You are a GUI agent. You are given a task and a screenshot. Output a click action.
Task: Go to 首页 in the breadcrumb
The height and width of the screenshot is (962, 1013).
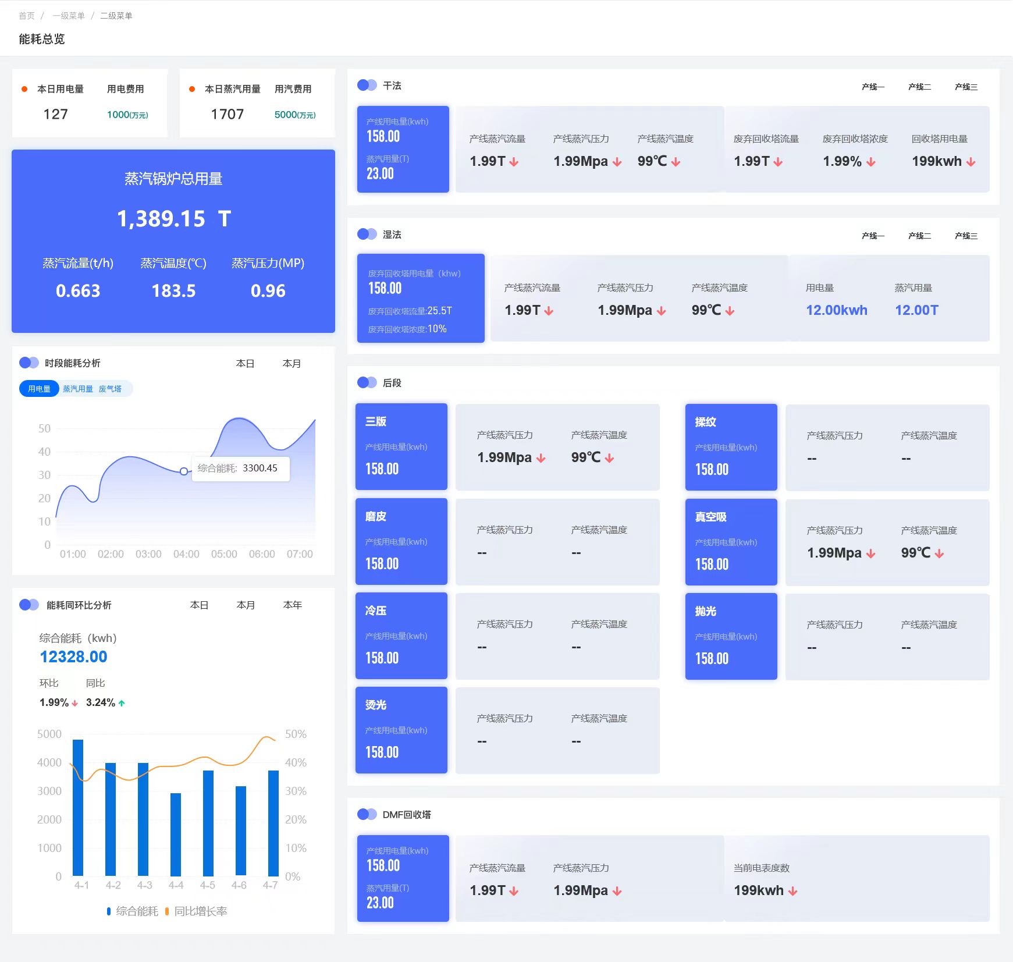[27, 16]
